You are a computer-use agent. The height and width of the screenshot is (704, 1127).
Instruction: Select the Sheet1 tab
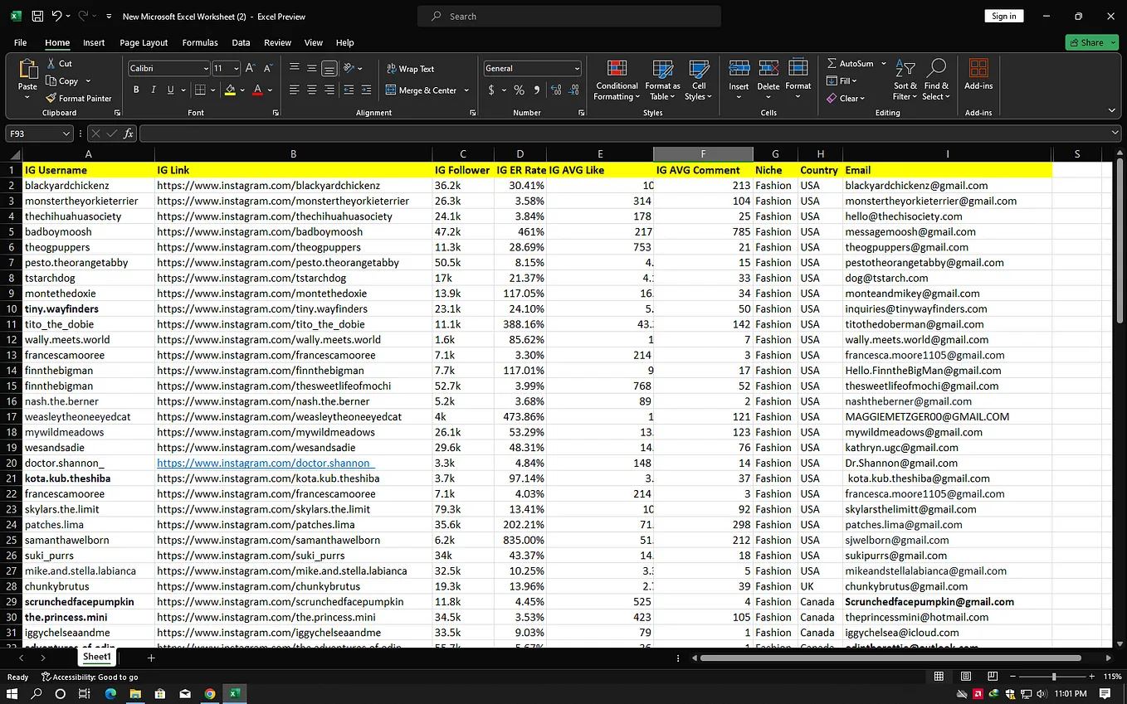[x=96, y=657]
